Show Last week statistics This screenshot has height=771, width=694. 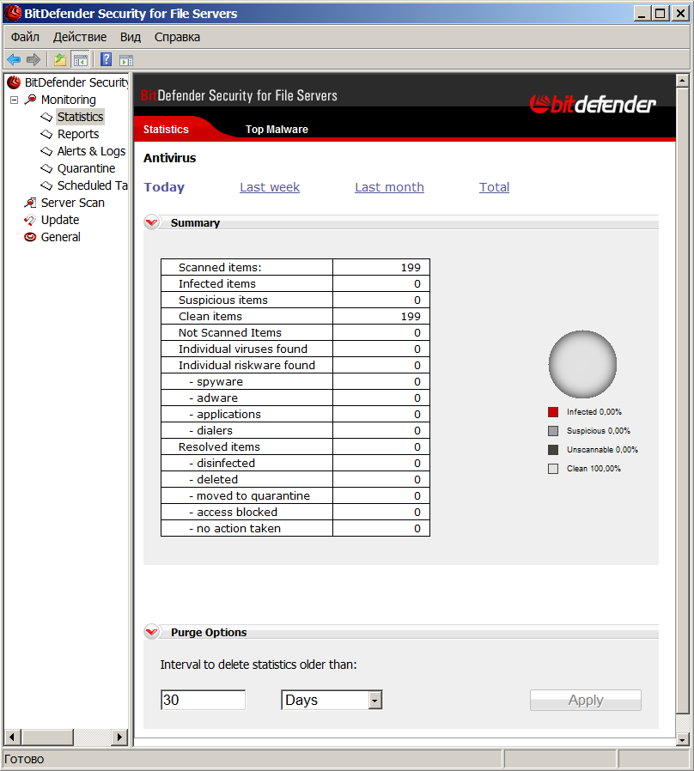[270, 187]
